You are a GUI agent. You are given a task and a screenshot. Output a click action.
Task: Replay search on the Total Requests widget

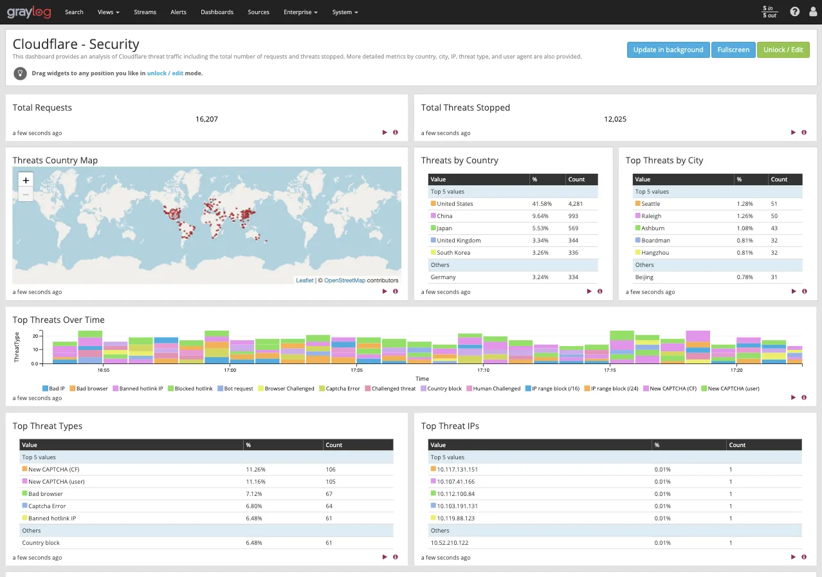click(x=385, y=133)
